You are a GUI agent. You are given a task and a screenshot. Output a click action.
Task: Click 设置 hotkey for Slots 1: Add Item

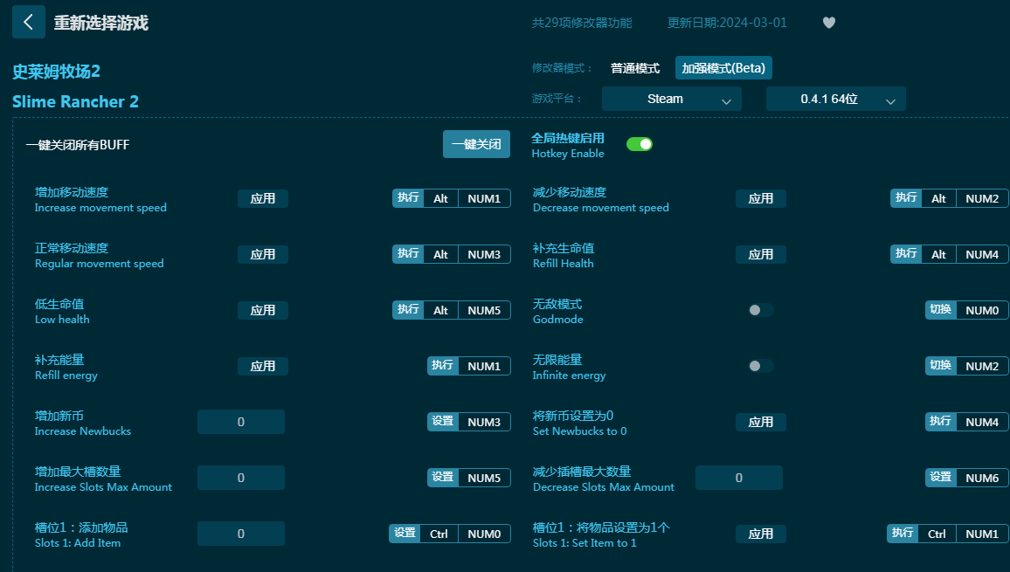point(405,534)
